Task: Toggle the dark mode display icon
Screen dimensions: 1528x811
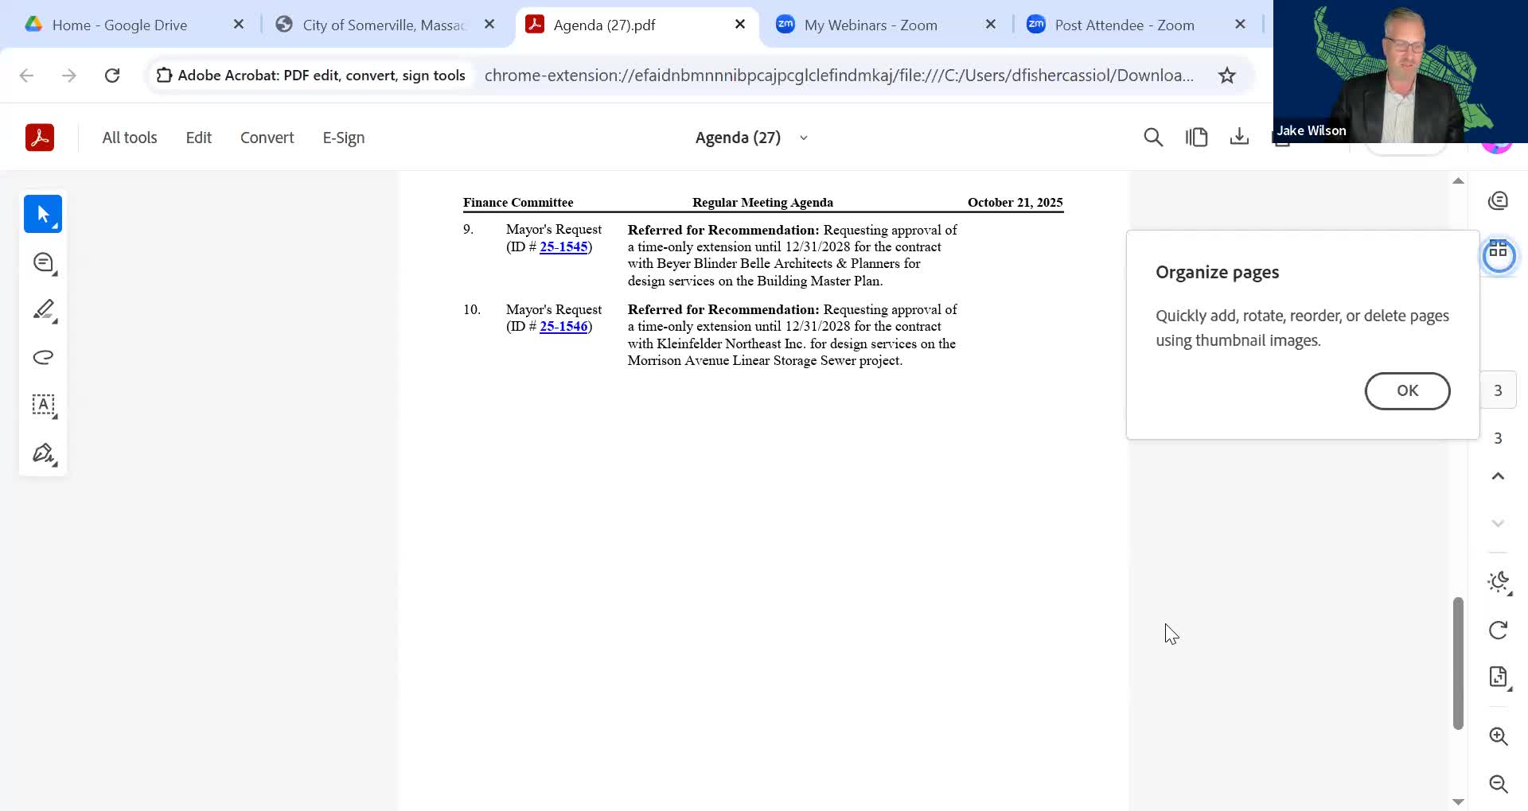Action: pyautogui.click(x=1499, y=582)
